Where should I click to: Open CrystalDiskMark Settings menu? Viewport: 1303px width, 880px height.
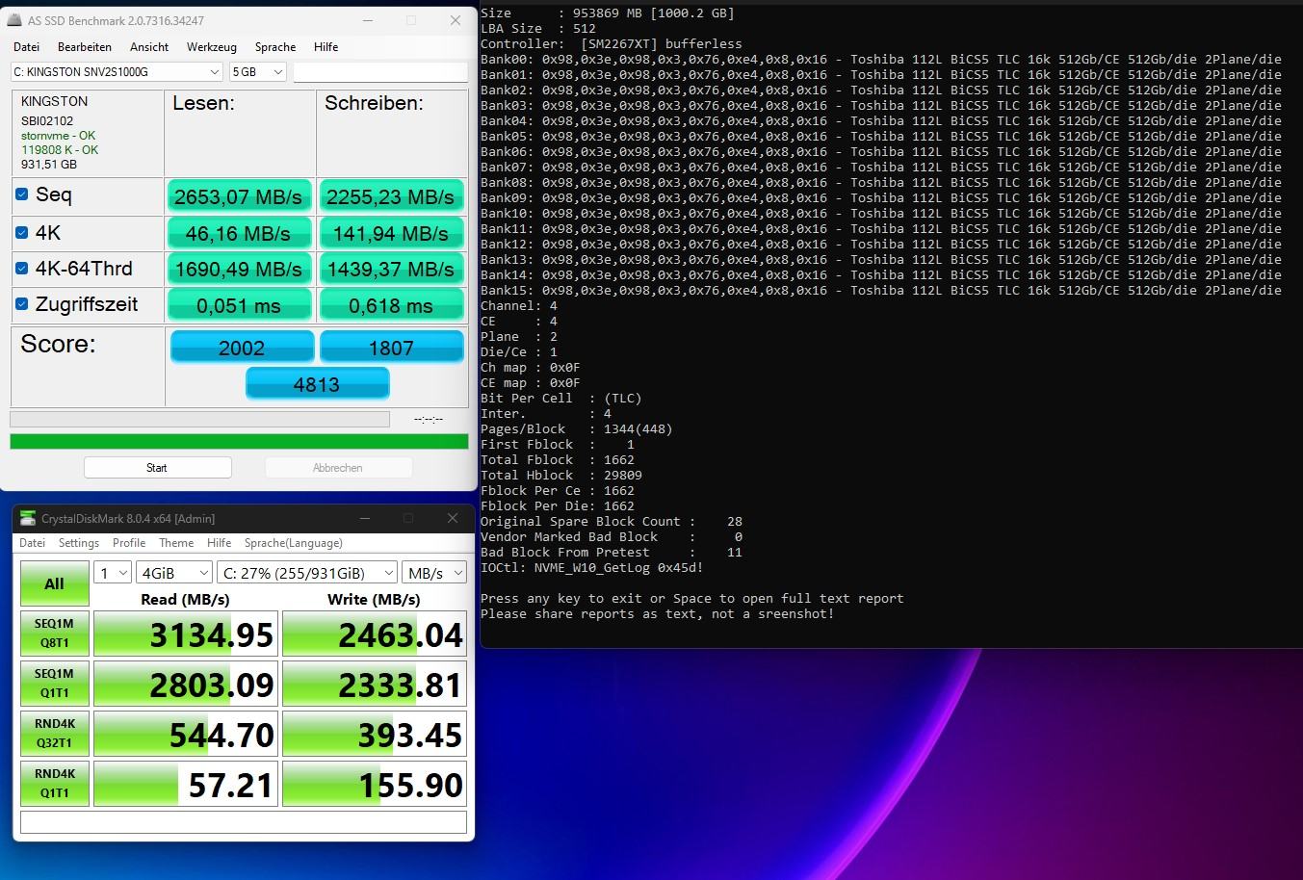(x=79, y=543)
